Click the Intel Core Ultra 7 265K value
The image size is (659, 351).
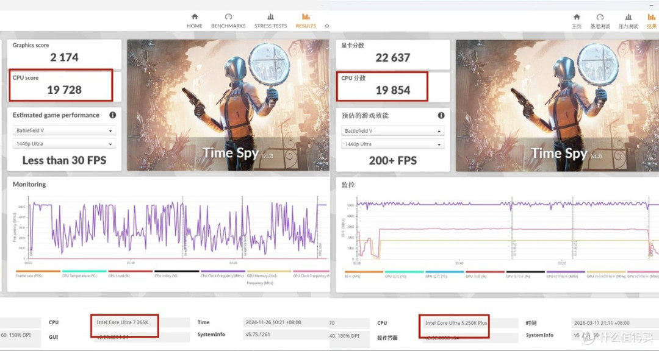[x=122, y=322]
